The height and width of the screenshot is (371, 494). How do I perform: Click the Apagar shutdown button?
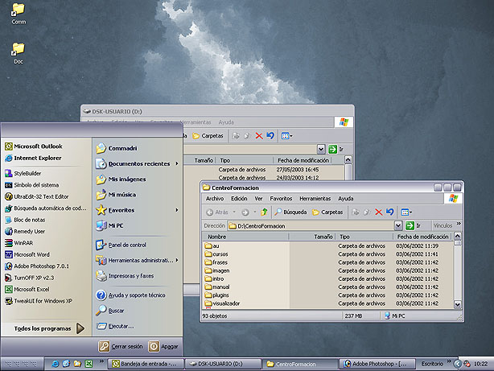(x=164, y=346)
